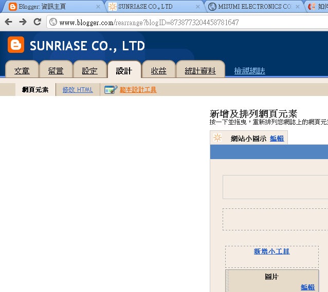328x292 pixels.
Task: Open the 範本設計工具 link
Action: (x=138, y=90)
